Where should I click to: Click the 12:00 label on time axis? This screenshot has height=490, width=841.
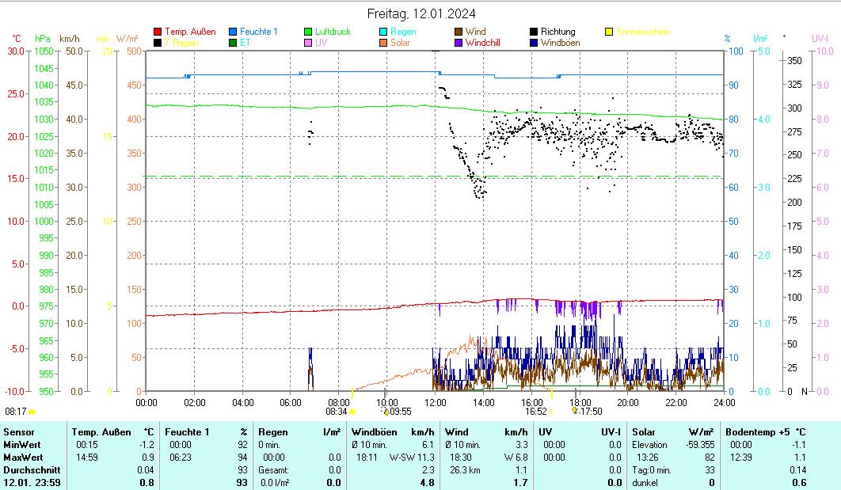(x=435, y=402)
